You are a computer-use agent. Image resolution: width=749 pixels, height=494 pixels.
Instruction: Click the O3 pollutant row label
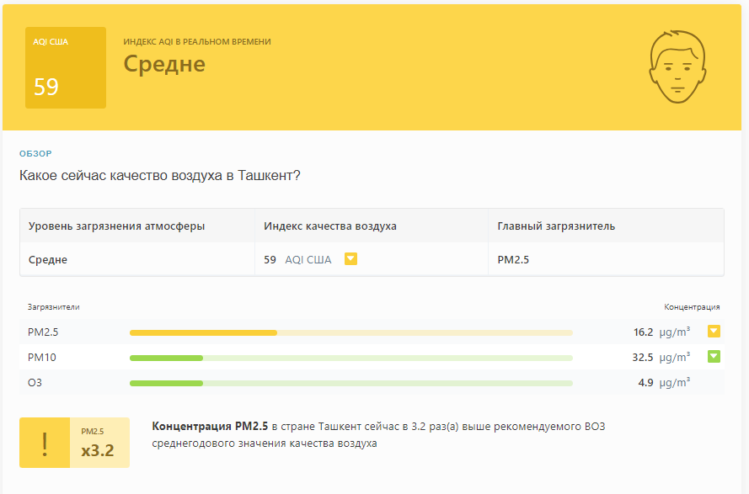click(35, 383)
